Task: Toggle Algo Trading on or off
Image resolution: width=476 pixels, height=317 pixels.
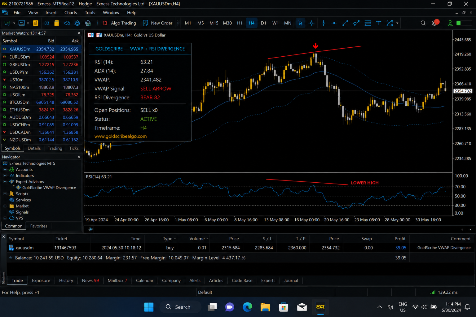Action: pyautogui.click(x=119, y=23)
